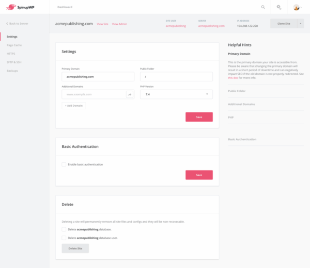Click the View Admin link
Viewport: 310px width, 268px height.
pyautogui.click(x=119, y=24)
